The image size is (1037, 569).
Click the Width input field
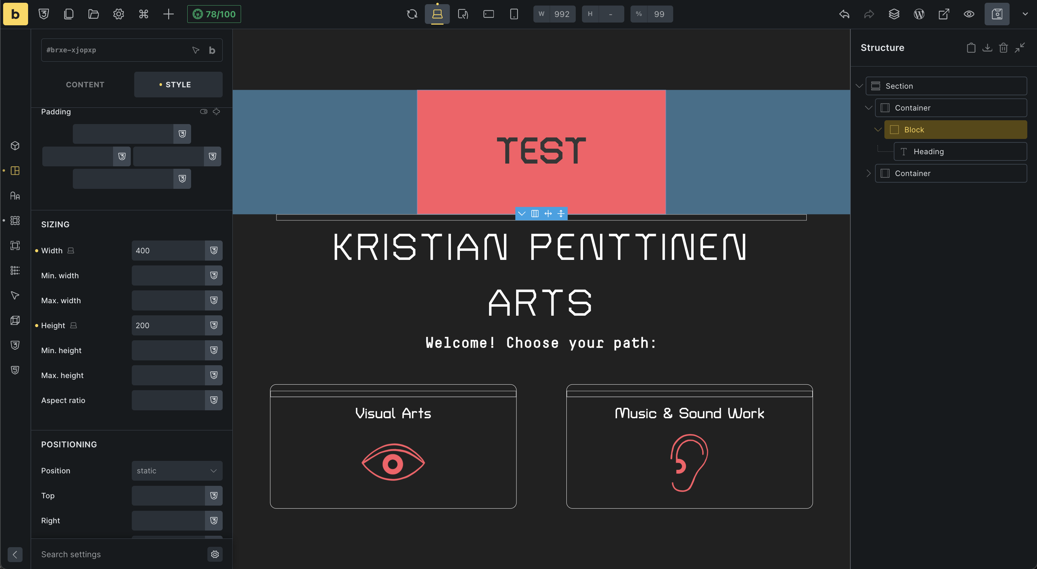pos(168,251)
